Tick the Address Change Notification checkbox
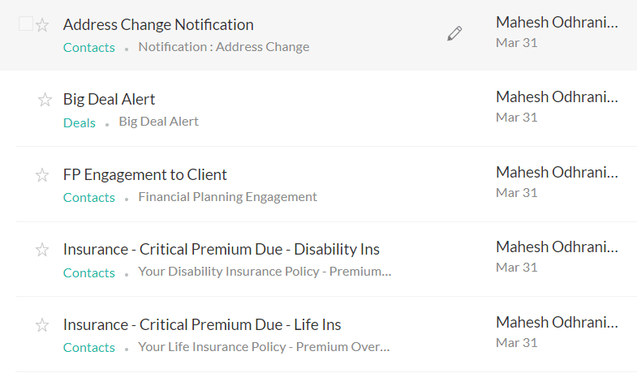The width and height of the screenshot is (637, 373). coord(26,24)
